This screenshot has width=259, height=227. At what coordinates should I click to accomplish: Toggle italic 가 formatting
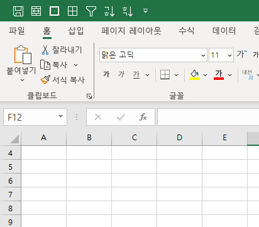(x=121, y=74)
